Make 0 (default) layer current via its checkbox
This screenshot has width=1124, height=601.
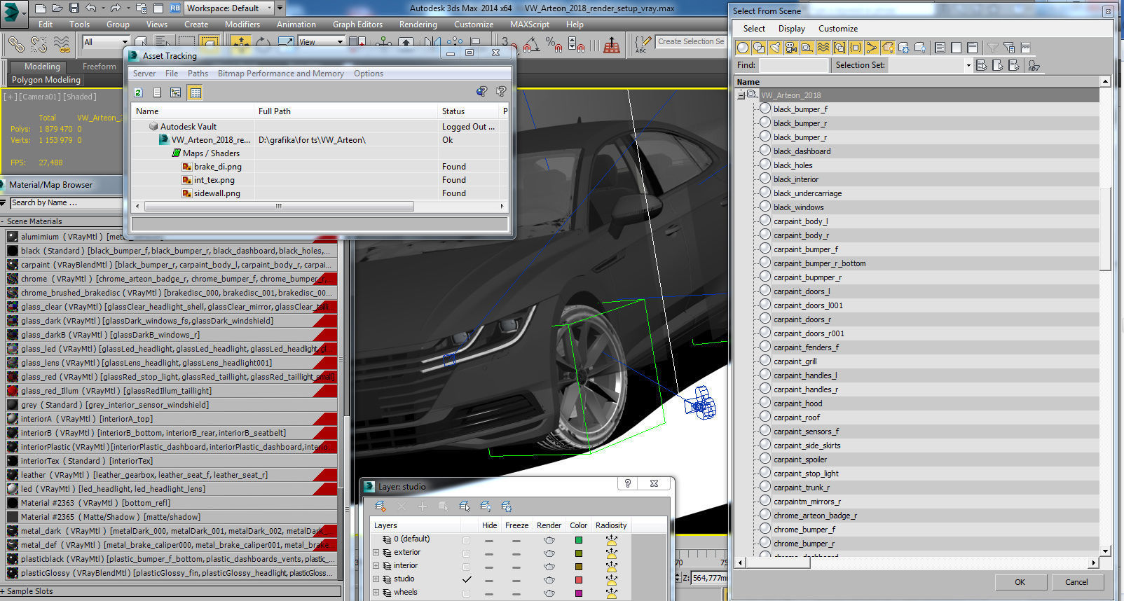[467, 540]
